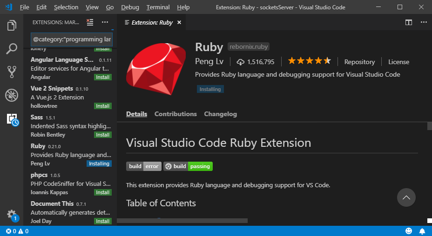
Task: Install the Sass extension
Action: coord(103,135)
